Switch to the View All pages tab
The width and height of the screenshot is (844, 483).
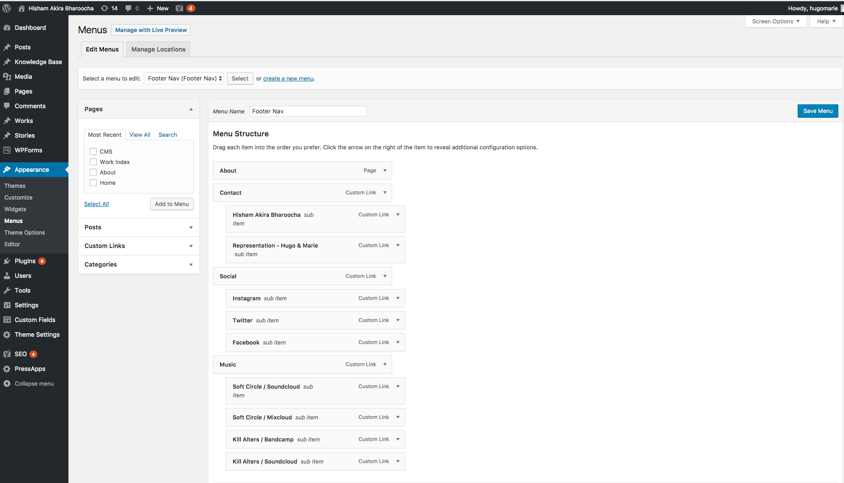click(140, 135)
